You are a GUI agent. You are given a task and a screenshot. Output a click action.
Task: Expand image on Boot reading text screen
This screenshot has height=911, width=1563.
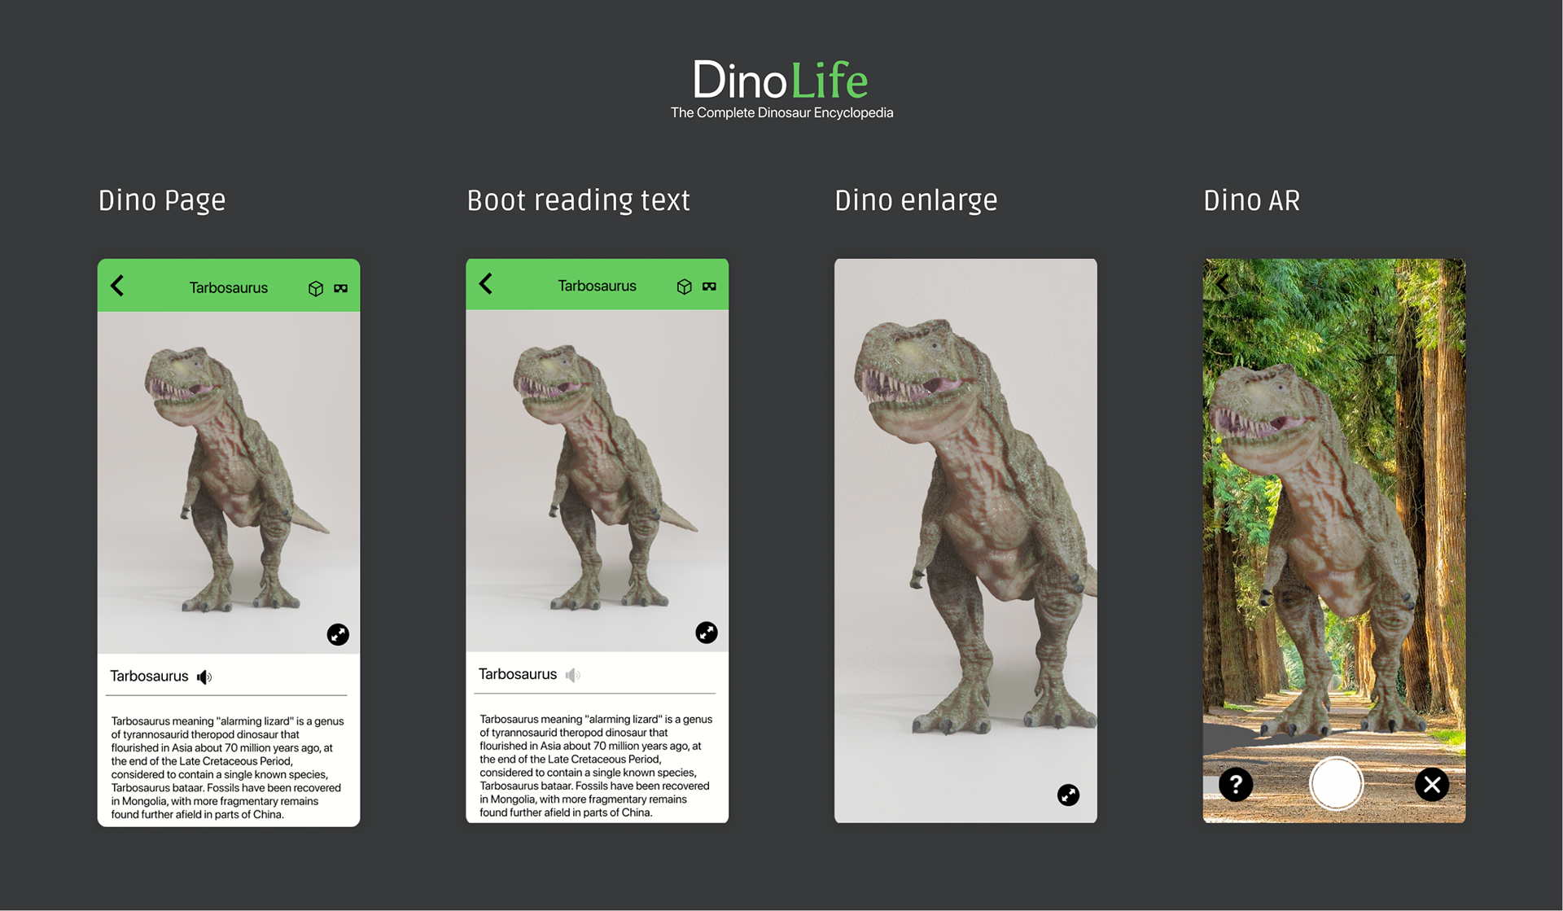[707, 633]
